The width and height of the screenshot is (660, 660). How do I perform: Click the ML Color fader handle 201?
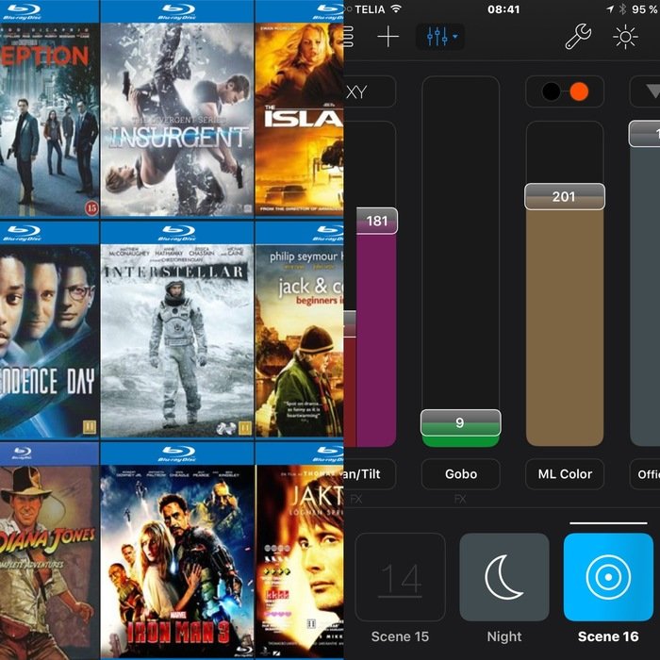point(565,196)
